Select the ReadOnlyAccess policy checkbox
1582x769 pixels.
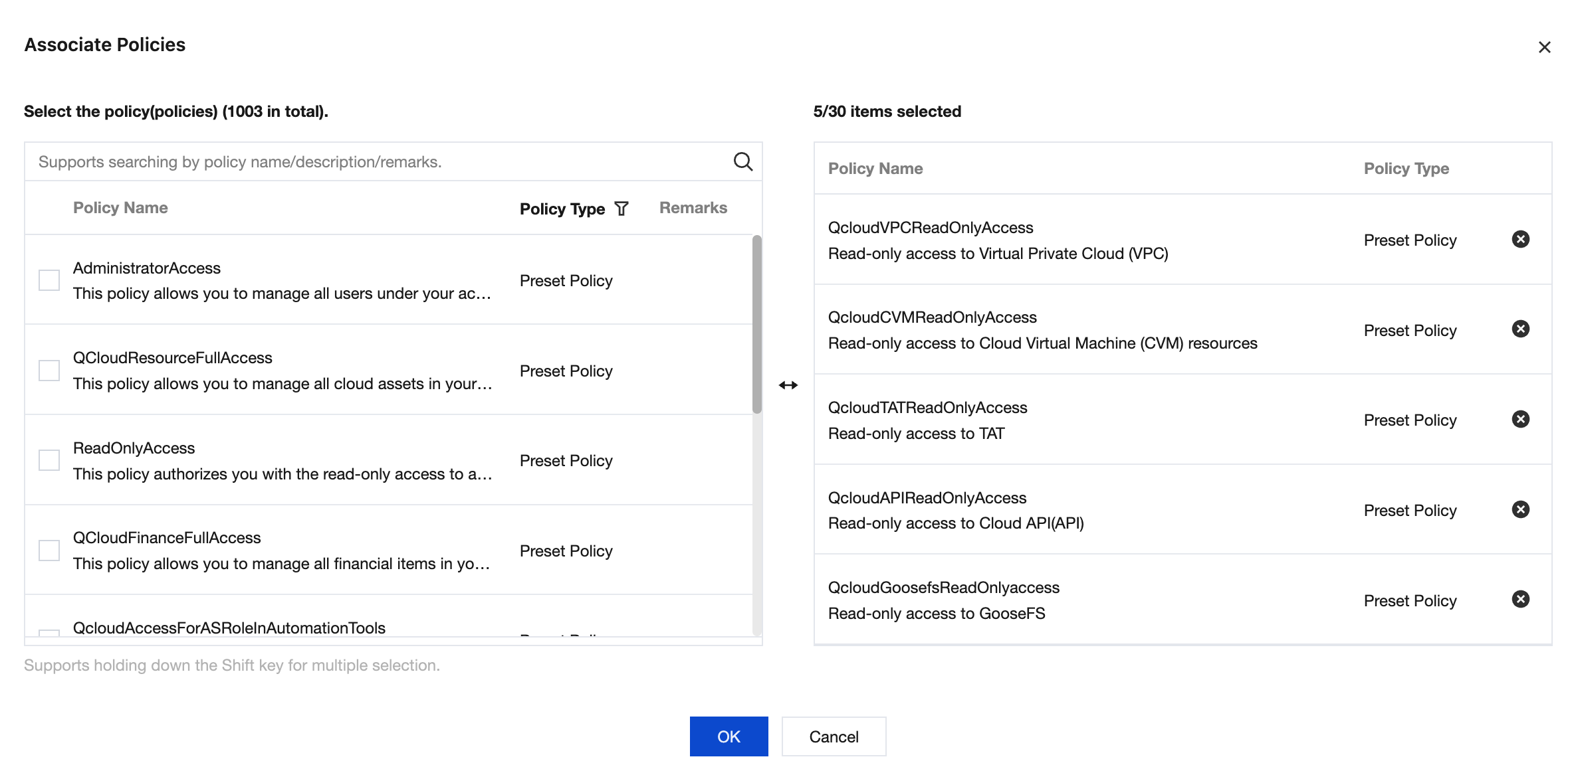click(x=49, y=460)
